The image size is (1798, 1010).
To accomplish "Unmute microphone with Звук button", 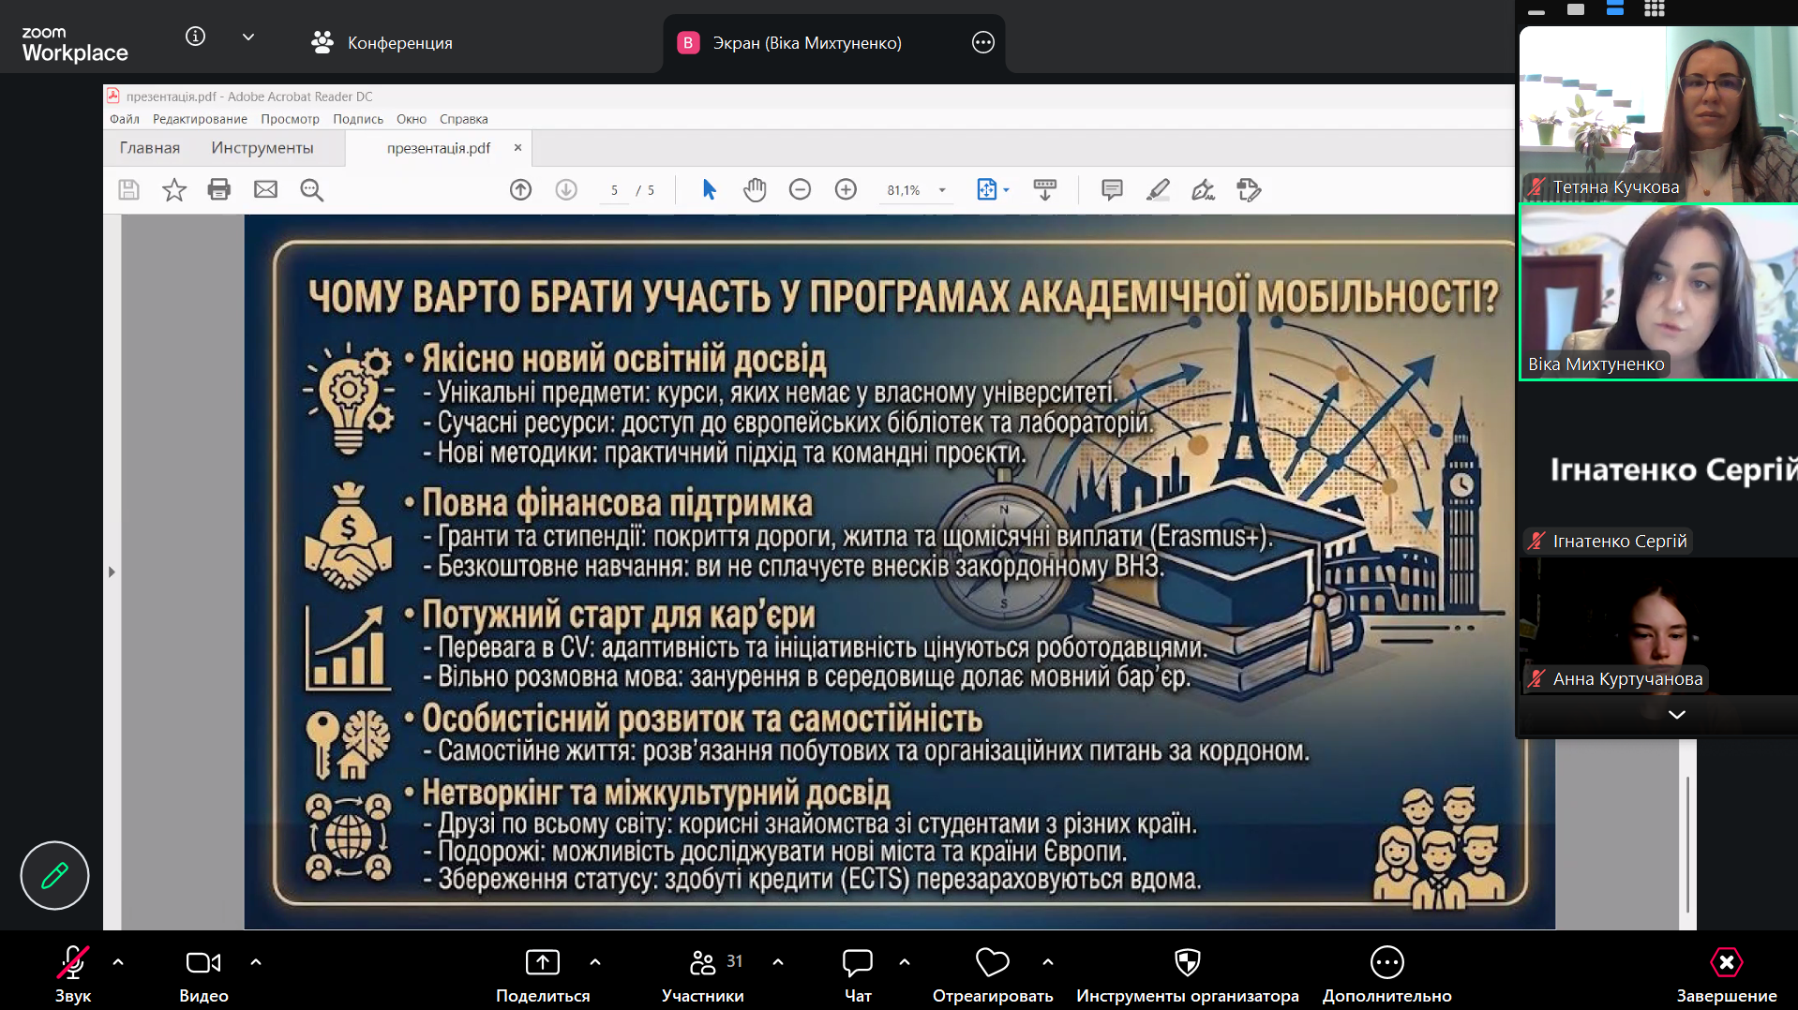I will [x=73, y=974].
